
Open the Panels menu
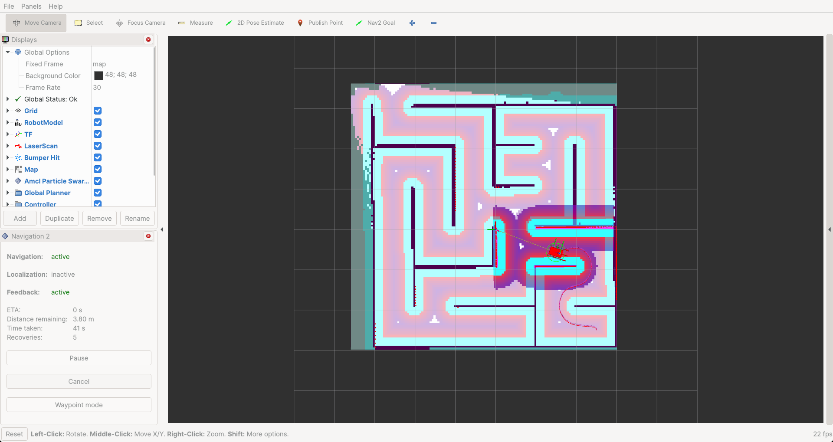click(31, 6)
